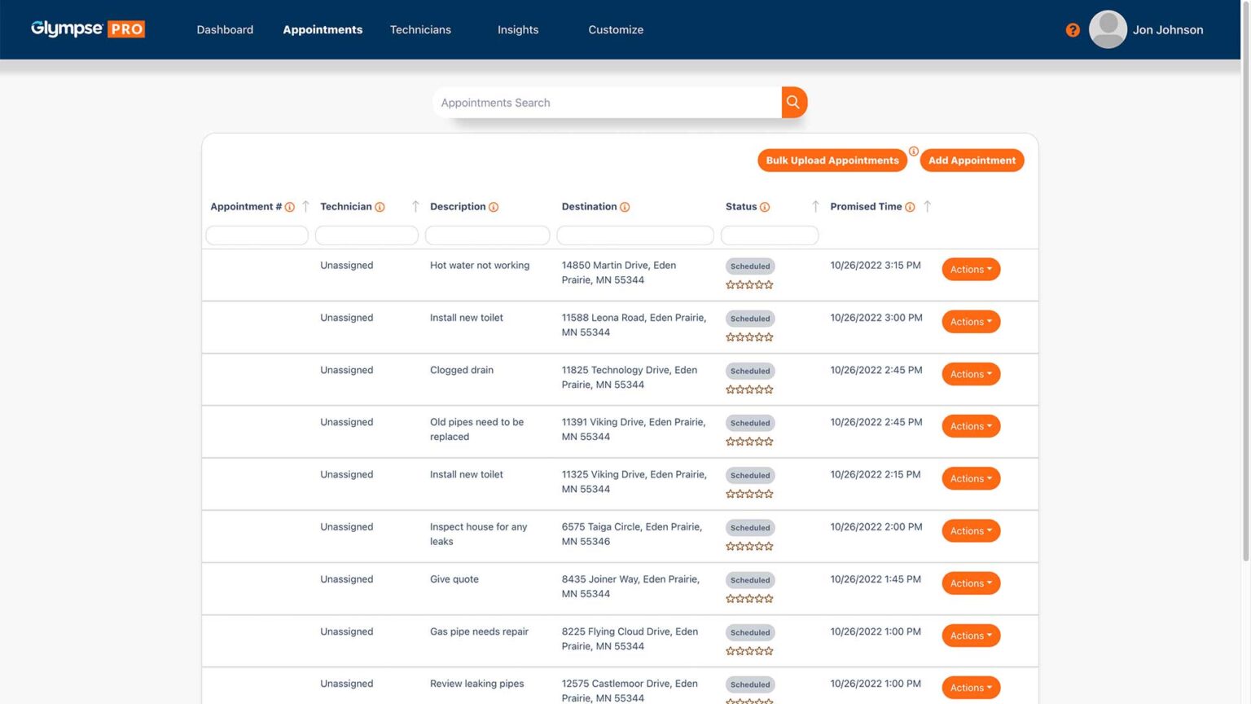Focus the Appointments Search field
The height and width of the screenshot is (704, 1251).
(x=607, y=103)
